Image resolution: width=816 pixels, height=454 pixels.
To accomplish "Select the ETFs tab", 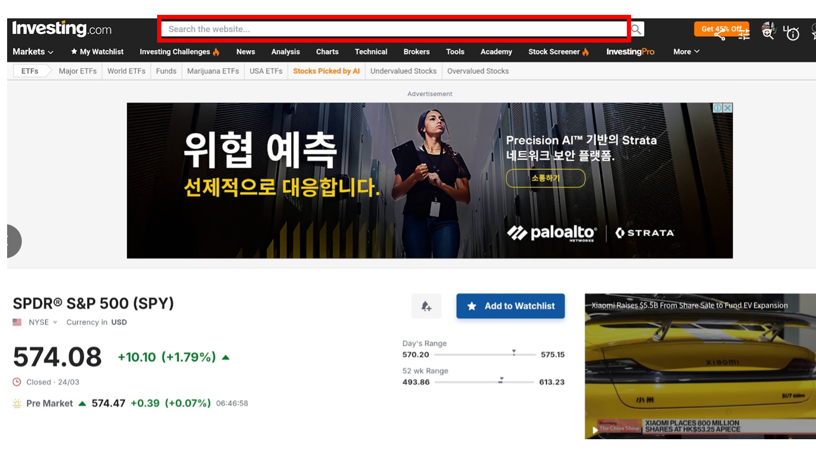I will 30,71.
